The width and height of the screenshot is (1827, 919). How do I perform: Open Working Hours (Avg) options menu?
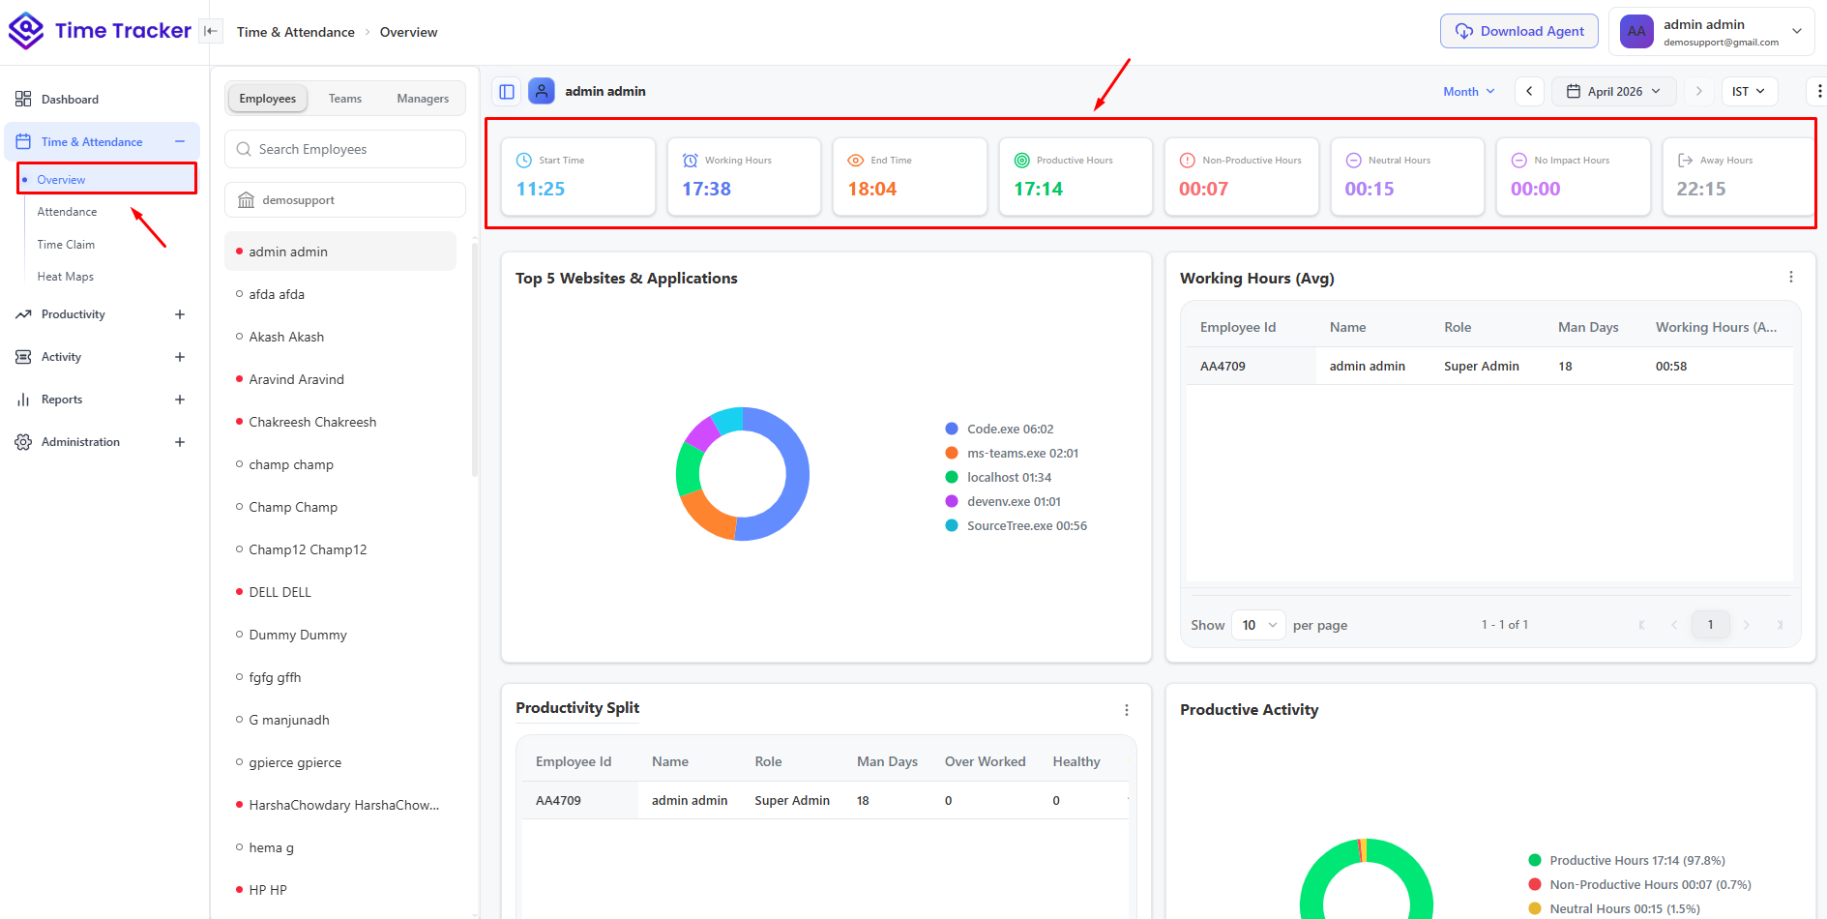click(x=1791, y=277)
